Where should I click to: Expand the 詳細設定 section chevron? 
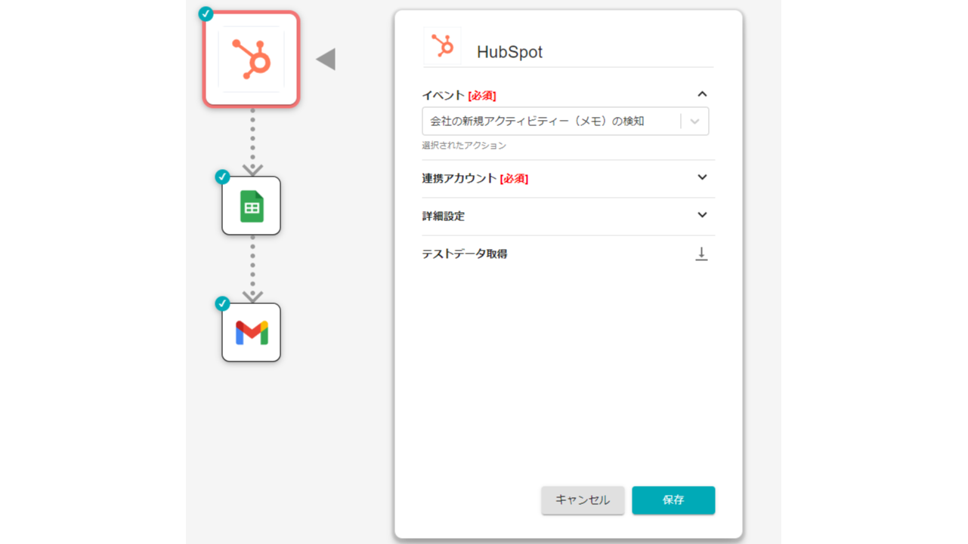pyautogui.click(x=702, y=215)
